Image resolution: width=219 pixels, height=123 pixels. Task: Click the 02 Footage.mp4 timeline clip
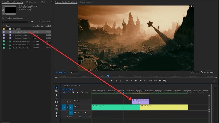[164, 107]
